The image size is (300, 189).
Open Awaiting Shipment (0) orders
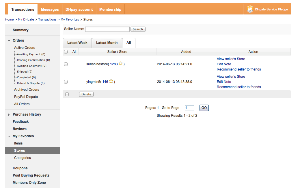coord(32,66)
